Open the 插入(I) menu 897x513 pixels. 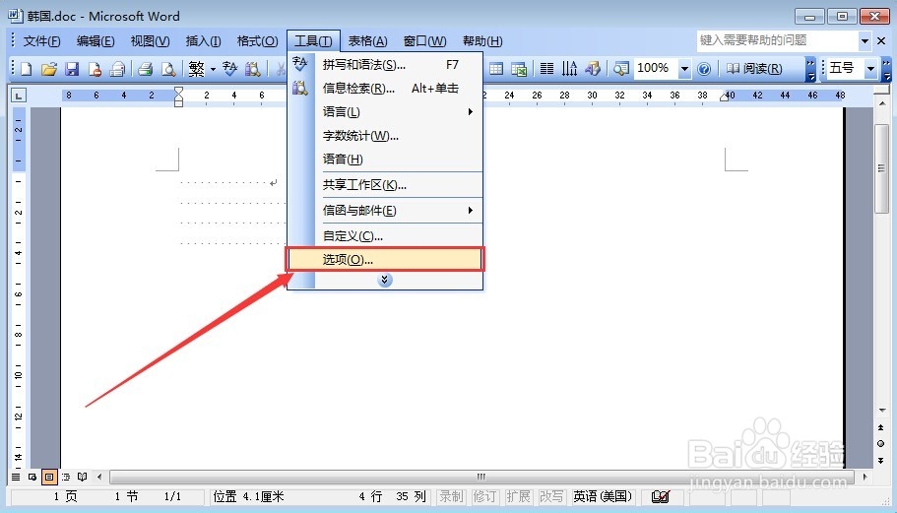coord(203,41)
